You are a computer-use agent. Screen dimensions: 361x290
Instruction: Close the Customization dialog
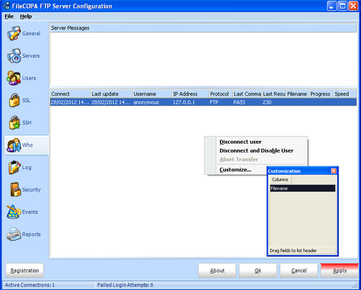tap(334, 171)
